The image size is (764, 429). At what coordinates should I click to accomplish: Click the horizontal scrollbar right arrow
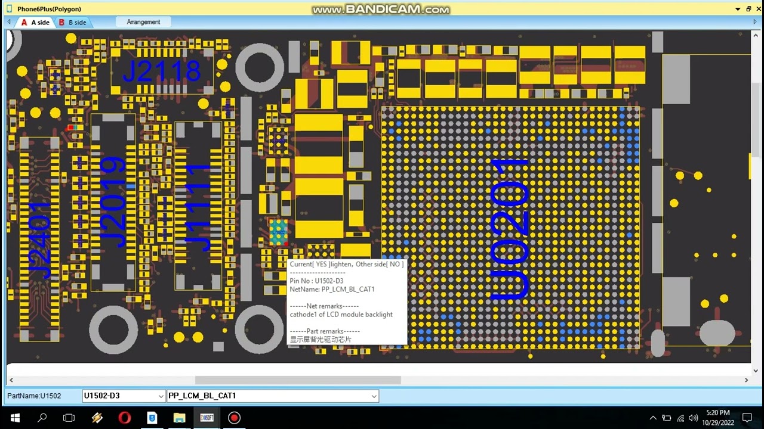pos(746,380)
